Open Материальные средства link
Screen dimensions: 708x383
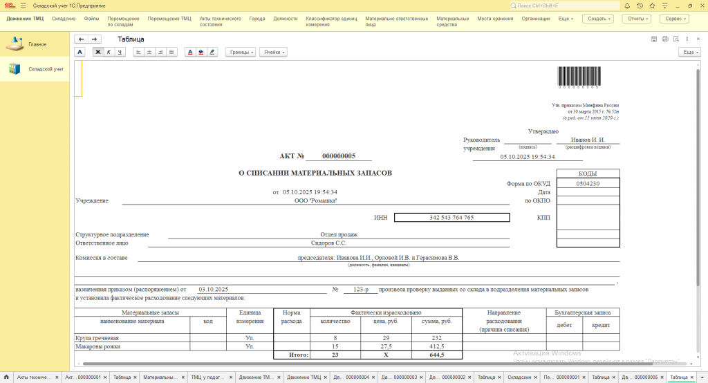pyautogui.click(x=452, y=21)
